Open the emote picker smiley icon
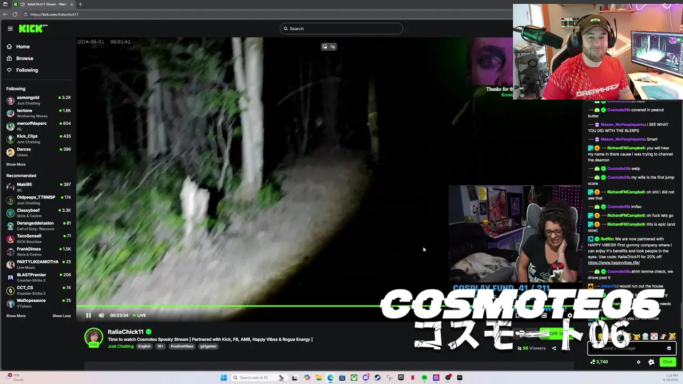 click(669, 348)
